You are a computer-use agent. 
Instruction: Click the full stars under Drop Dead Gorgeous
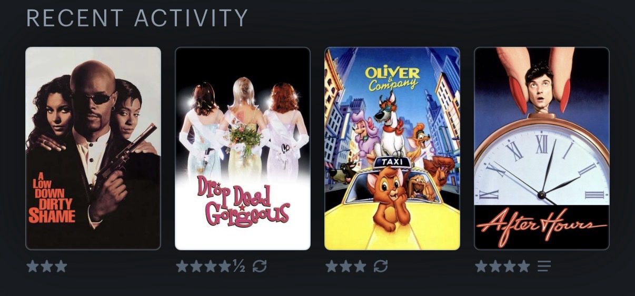(x=204, y=266)
